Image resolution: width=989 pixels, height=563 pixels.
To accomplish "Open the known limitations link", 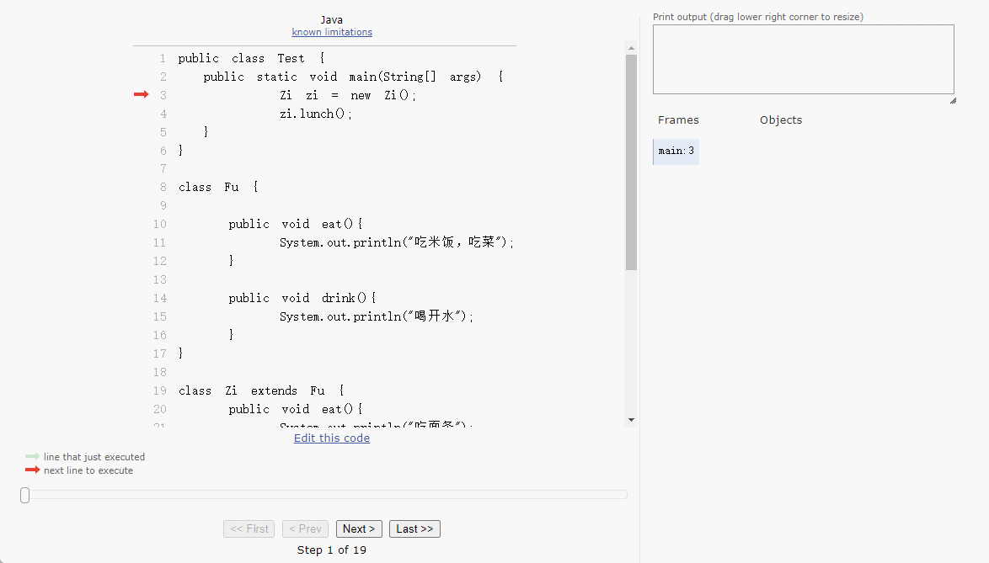I will (332, 32).
